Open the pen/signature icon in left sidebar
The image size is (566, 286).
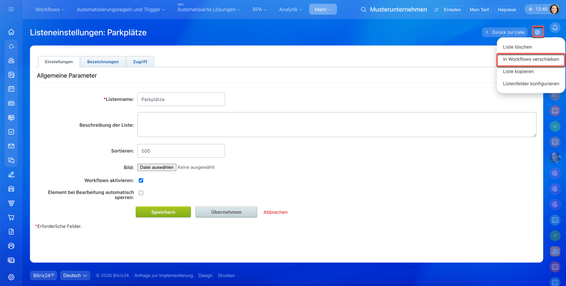(11, 174)
